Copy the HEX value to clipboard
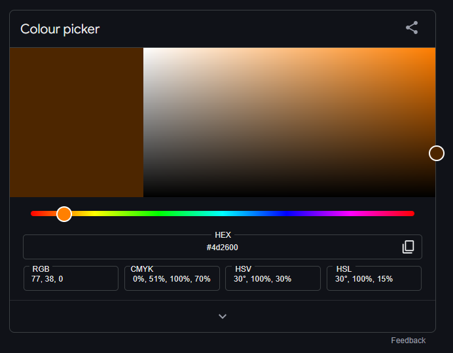 408,247
